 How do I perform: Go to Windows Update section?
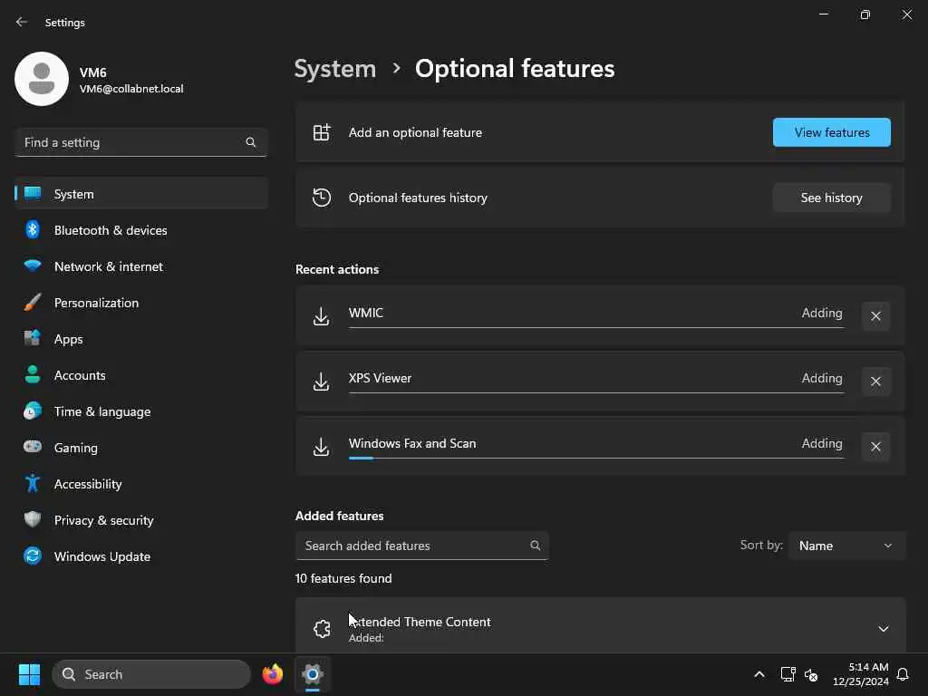pos(101,556)
